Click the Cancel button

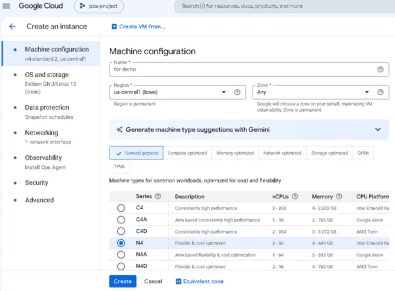click(x=153, y=281)
